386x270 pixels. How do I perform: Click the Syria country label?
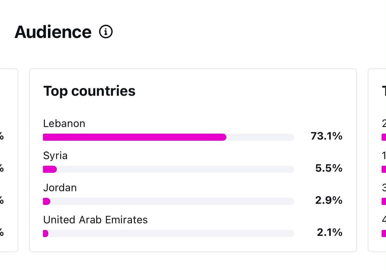[x=55, y=156]
